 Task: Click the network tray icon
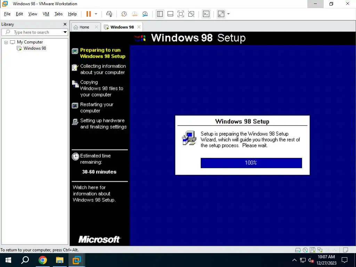click(303, 260)
